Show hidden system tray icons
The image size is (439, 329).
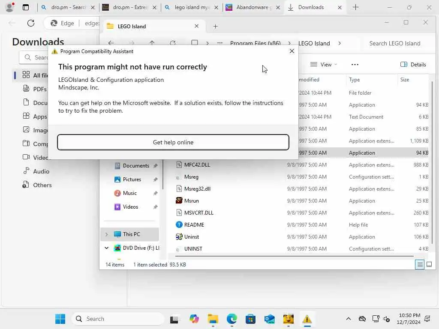pos(348,319)
